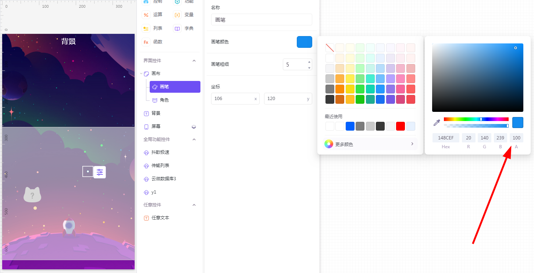Viewport: 534px width, 273px height.
Task: Open the sliders settings icon on the stage
Action: 100,172
